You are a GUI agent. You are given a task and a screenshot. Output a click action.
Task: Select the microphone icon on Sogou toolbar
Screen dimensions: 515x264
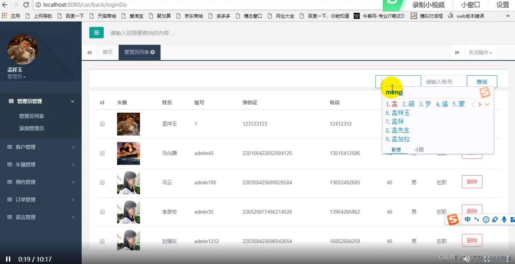[504, 220]
